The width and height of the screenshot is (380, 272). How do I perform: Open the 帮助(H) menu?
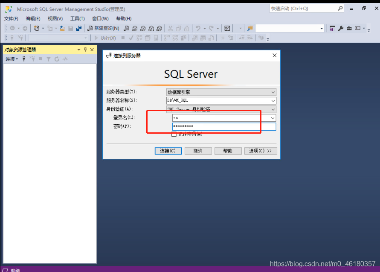pos(124,18)
